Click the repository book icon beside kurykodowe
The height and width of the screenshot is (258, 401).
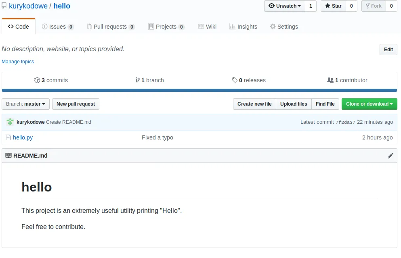coord(4,6)
